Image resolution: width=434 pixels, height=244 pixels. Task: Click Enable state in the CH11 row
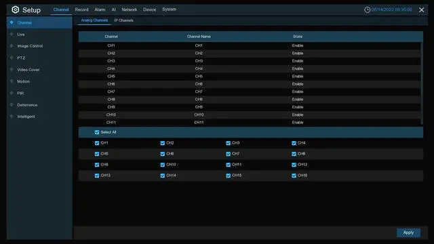point(298,122)
